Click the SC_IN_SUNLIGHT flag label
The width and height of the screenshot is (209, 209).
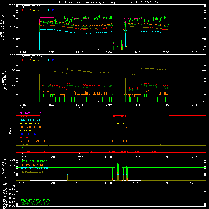click(x=30, y=123)
